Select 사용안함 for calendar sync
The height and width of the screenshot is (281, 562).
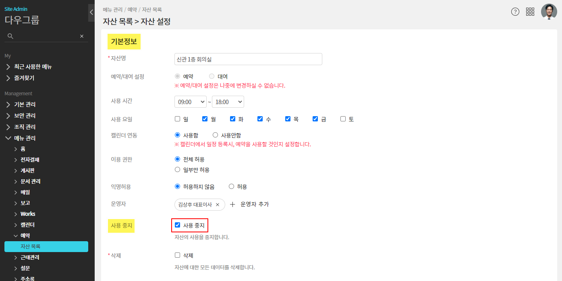pyautogui.click(x=215, y=135)
